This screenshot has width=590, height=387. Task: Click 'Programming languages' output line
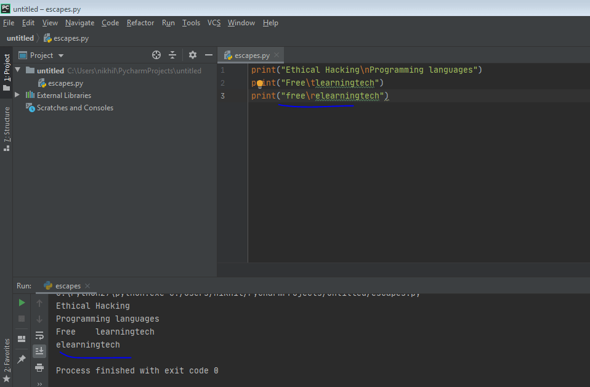tap(108, 319)
